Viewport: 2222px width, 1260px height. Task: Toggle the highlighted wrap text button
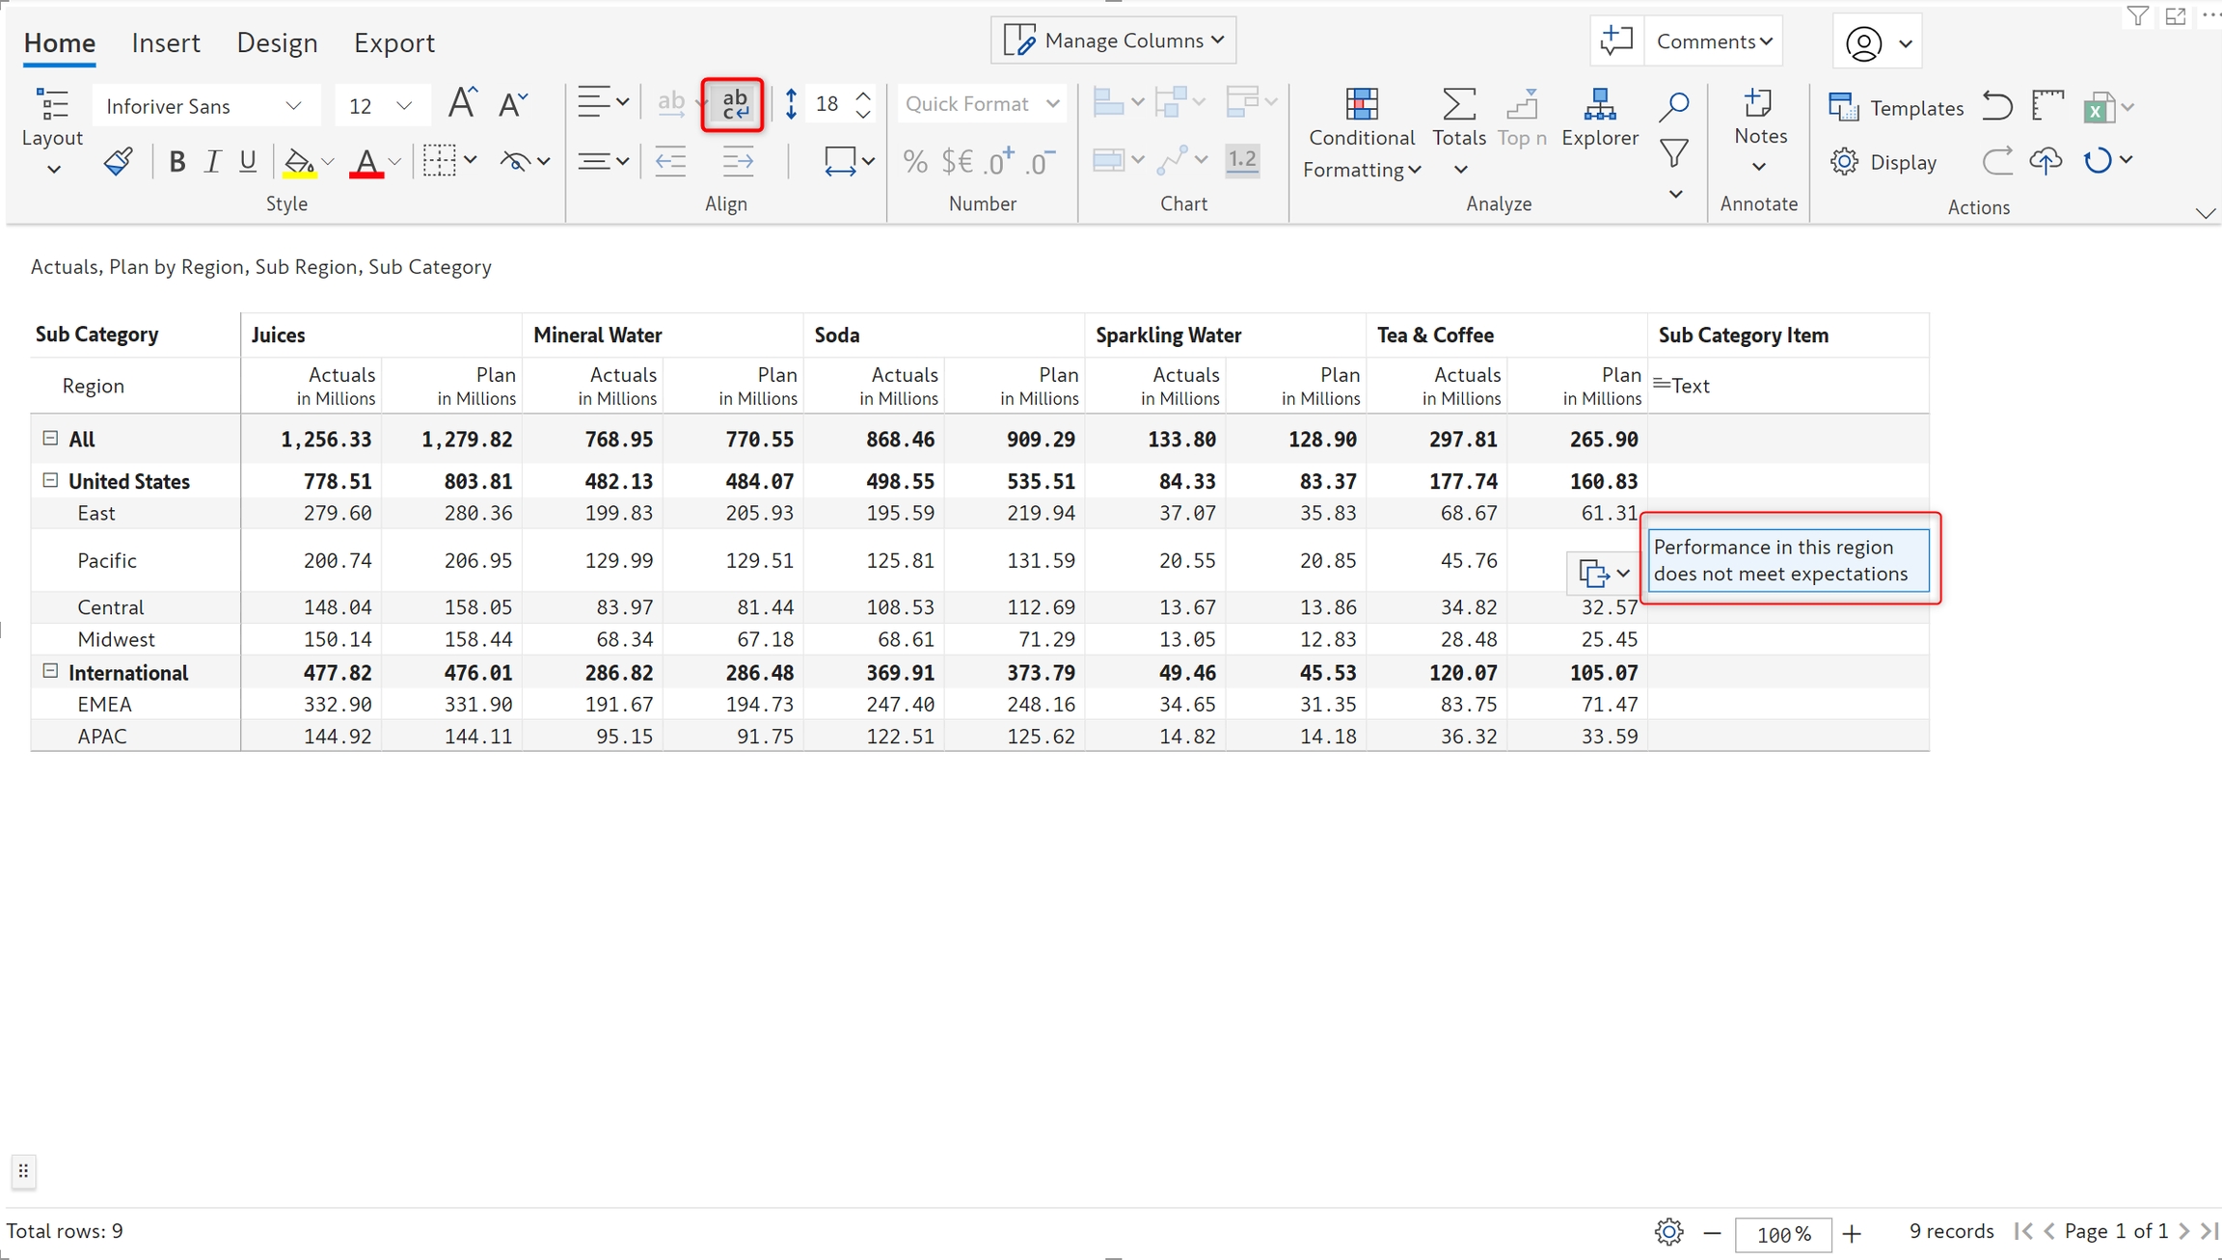coord(733,104)
